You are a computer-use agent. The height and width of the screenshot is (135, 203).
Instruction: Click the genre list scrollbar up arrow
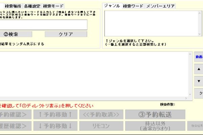200,13
